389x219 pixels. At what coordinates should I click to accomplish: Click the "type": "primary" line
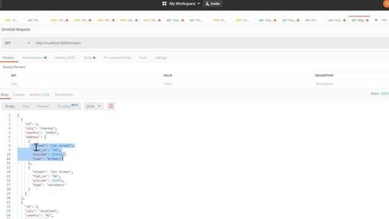point(47,159)
